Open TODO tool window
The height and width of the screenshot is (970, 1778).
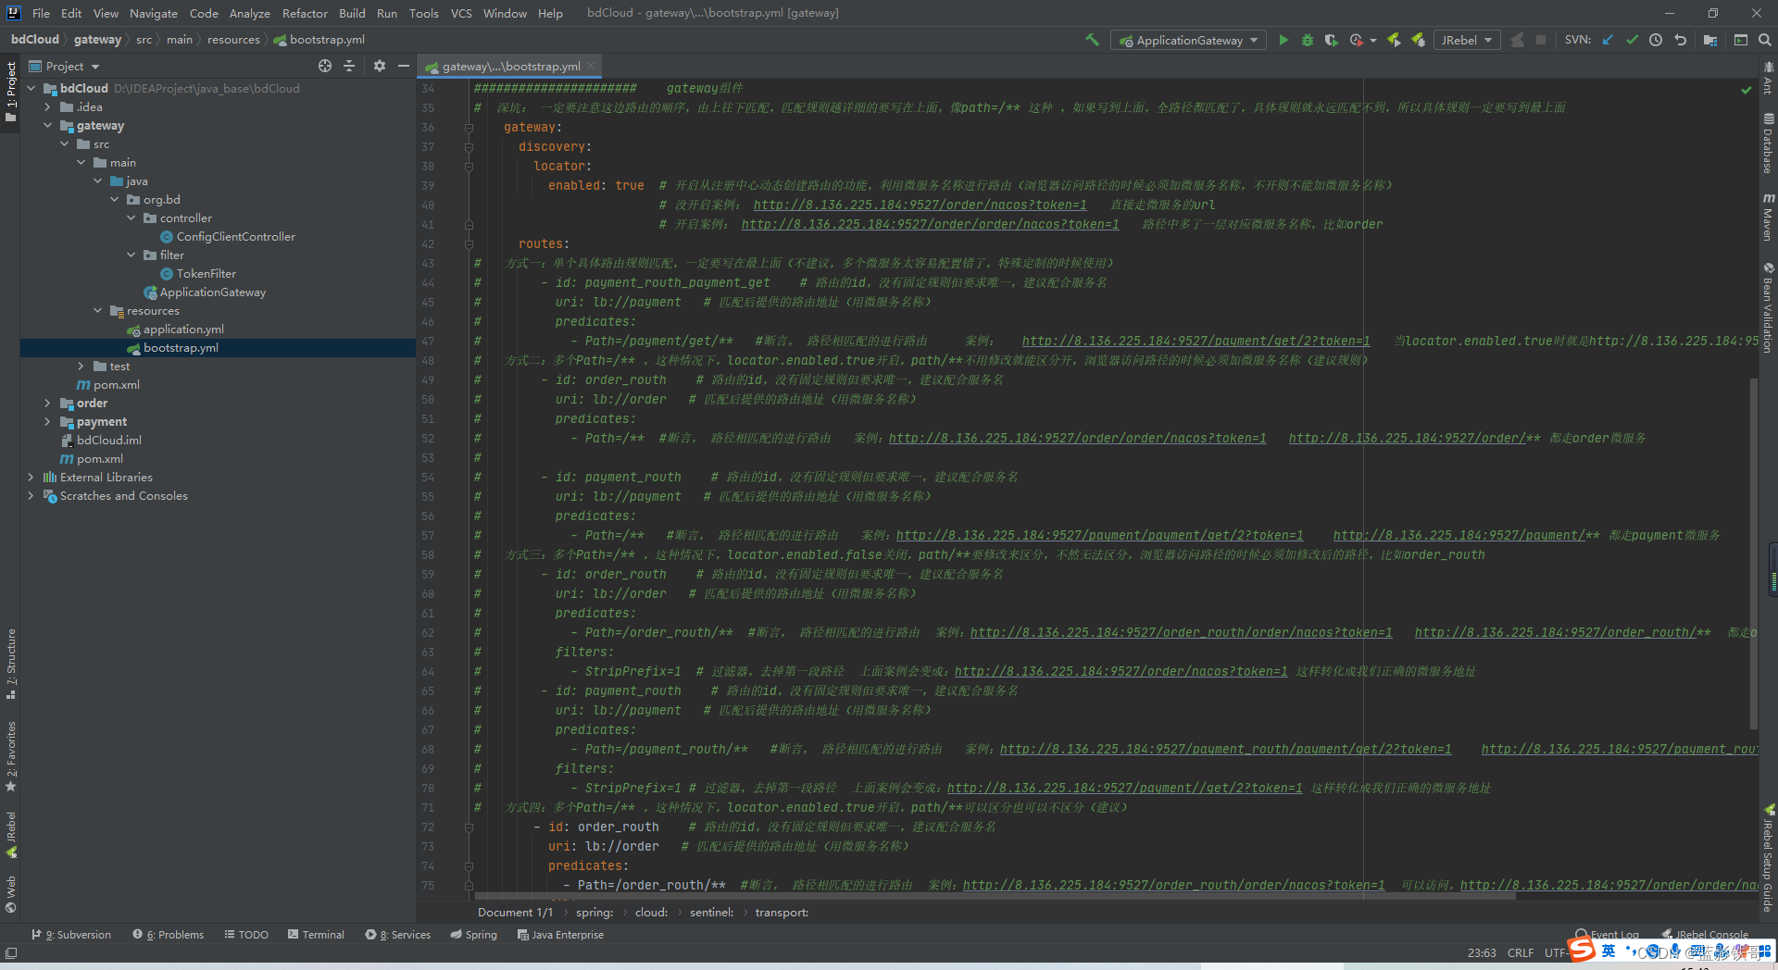coord(246,935)
